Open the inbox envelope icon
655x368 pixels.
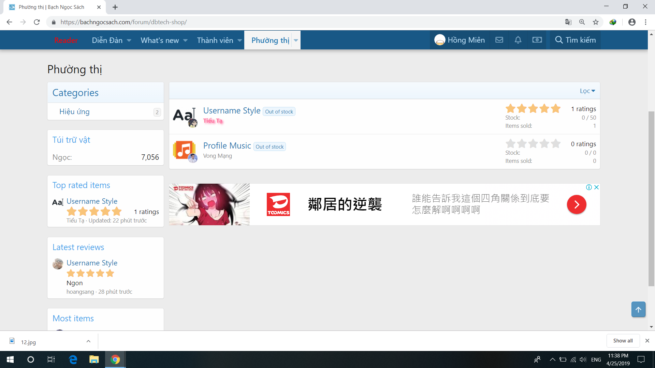click(x=499, y=40)
